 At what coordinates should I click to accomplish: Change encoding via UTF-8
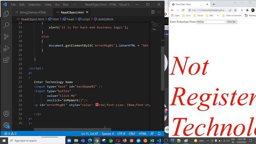click(x=121, y=134)
